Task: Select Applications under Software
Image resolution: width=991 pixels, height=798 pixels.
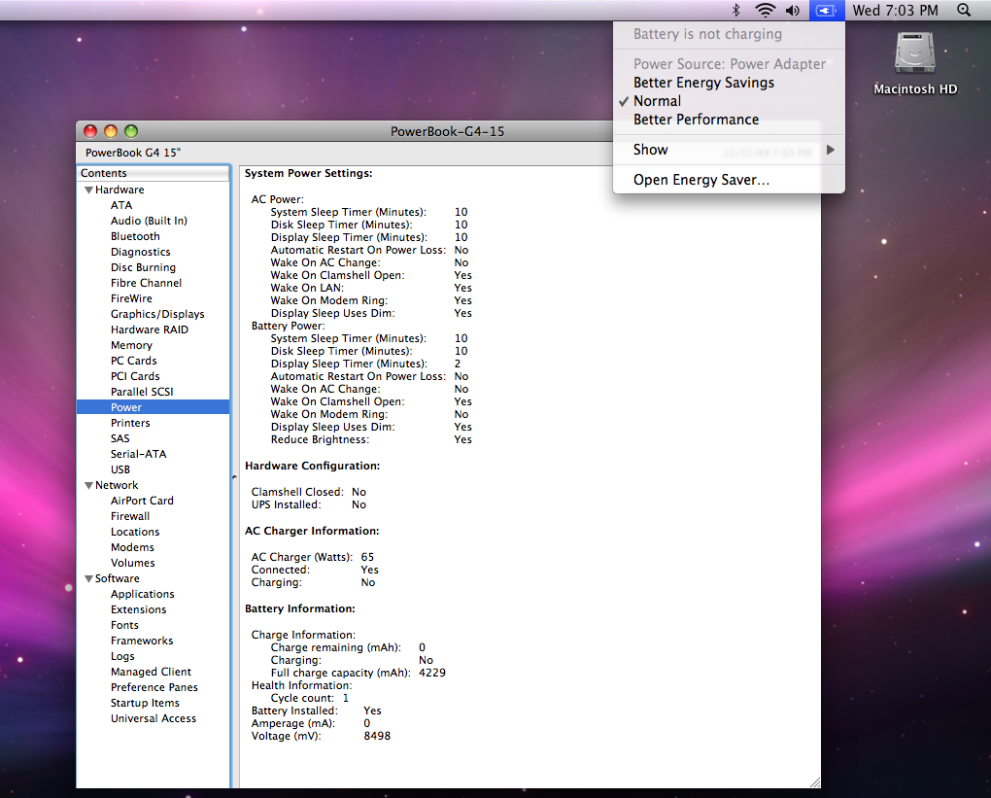Action: [153, 595]
